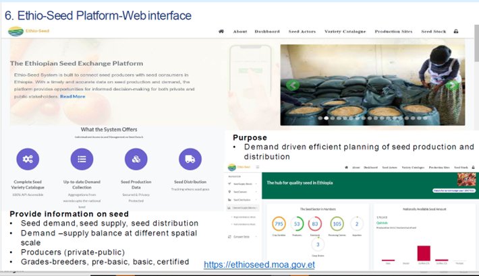Click the Seed Distribution truck icon
The image size is (479, 276).
coord(190,159)
